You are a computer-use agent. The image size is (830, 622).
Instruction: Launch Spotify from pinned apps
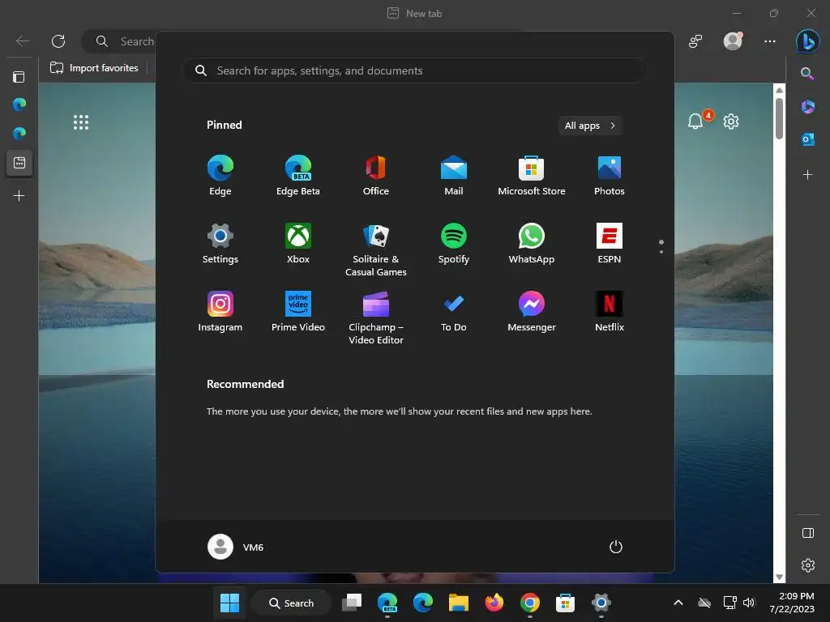point(454,244)
